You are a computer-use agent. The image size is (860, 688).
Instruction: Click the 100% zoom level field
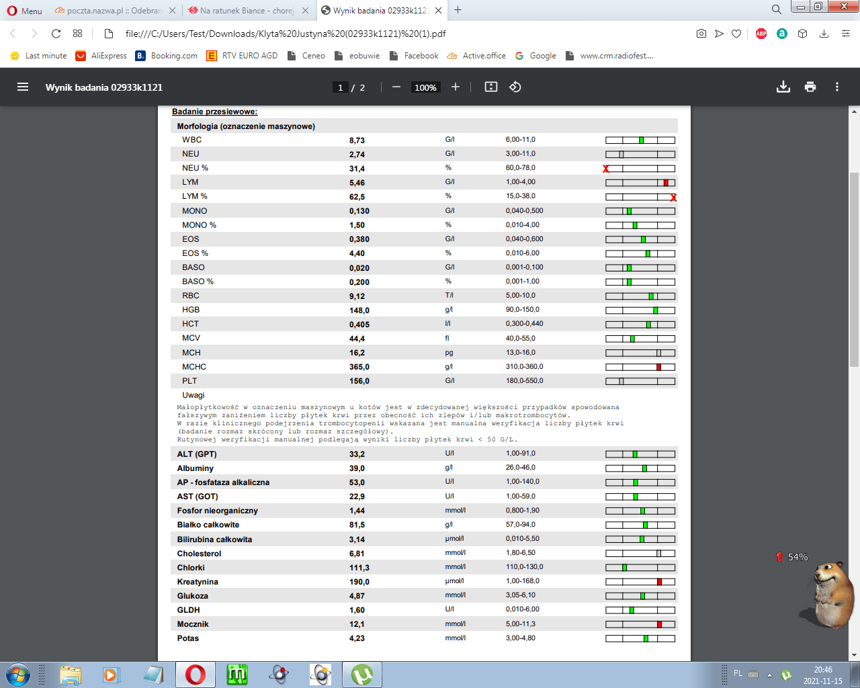tap(425, 87)
